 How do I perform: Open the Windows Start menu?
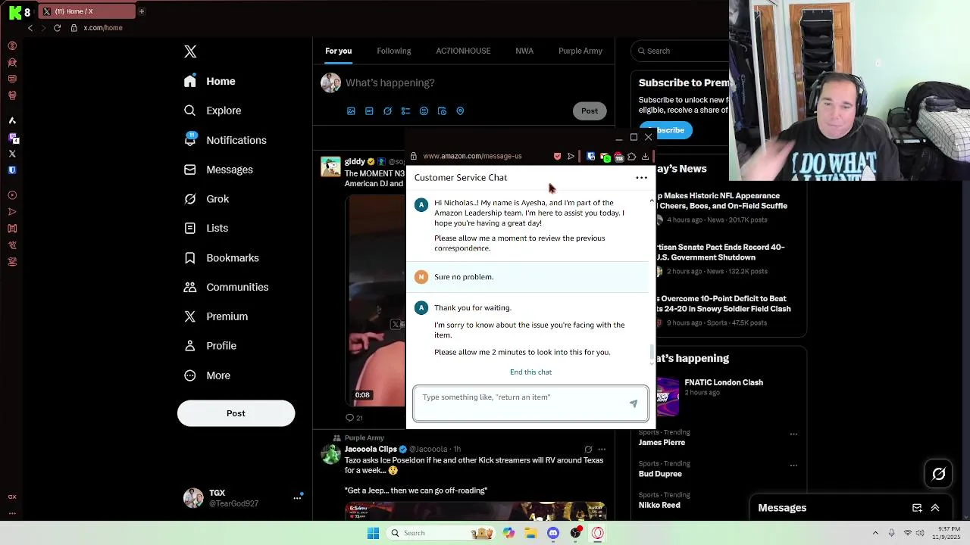click(x=373, y=533)
